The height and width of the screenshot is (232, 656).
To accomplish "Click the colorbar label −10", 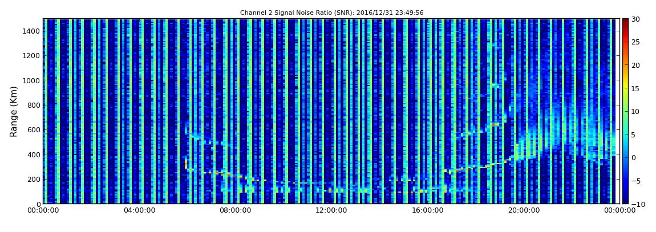I will [637, 204].
